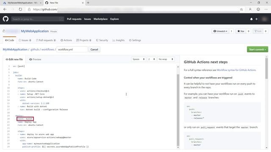Click the 'app-name: mynewestwebapplication' line

tap(41, 144)
